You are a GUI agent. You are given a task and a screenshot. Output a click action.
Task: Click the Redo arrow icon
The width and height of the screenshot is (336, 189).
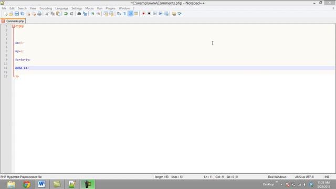(x=71, y=14)
